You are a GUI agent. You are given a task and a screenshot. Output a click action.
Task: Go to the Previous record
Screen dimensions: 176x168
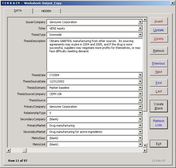tap(159, 63)
